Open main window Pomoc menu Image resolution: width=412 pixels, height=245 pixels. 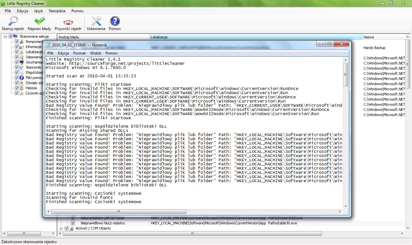pyautogui.click(x=78, y=11)
